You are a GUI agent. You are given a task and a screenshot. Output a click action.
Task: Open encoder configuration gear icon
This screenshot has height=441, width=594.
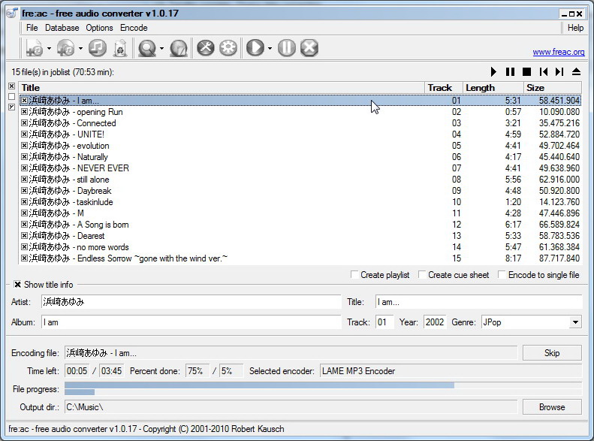pyautogui.click(x=228, y=48)
